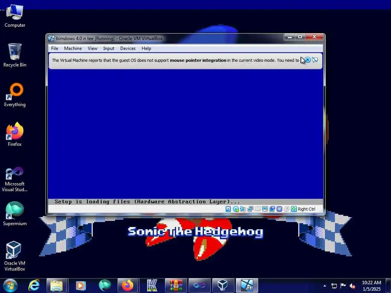This screenshot has width=391, height=293.
Task: Click the 'K' application icon on the taskbar
Action: tap(152, 285)
